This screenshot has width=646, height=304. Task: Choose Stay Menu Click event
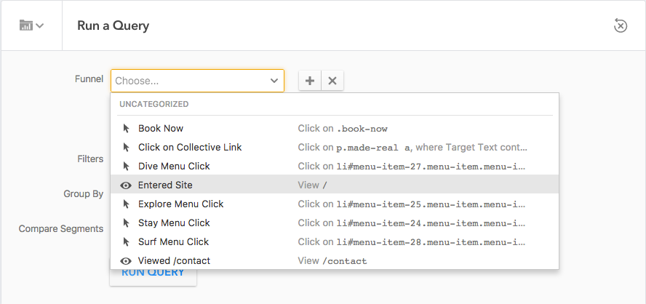tap(174, 223)
